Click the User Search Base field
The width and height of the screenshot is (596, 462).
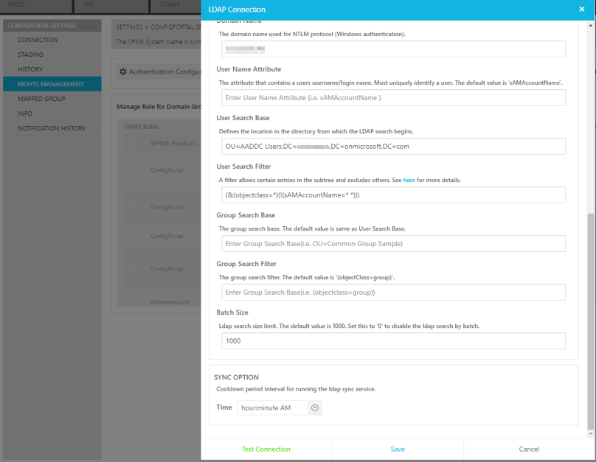coord(393,146)
